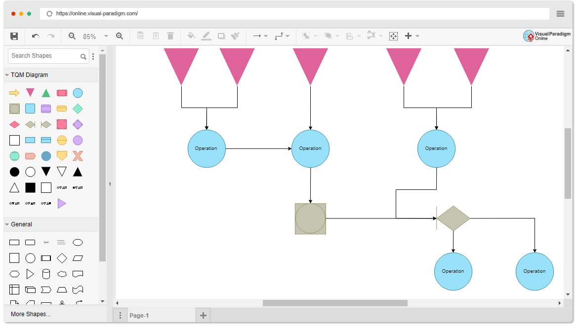Screen dimensions: 578x328
Task: Click the Save diagram icon
Action: [x=14, y=36]
